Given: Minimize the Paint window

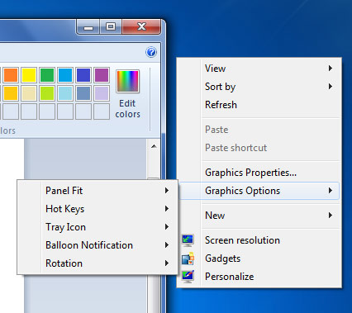Looking at the screenshot, I should (88, 26).
